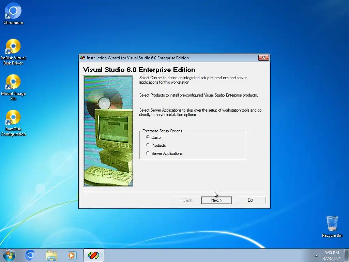Click the Enterprise Setup Options group label

click(x=162, y=131)
